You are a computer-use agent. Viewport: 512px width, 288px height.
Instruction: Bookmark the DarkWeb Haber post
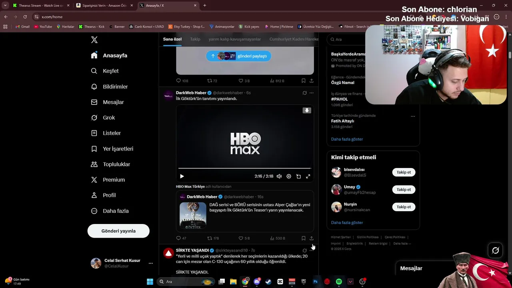[x=303, y=238]
